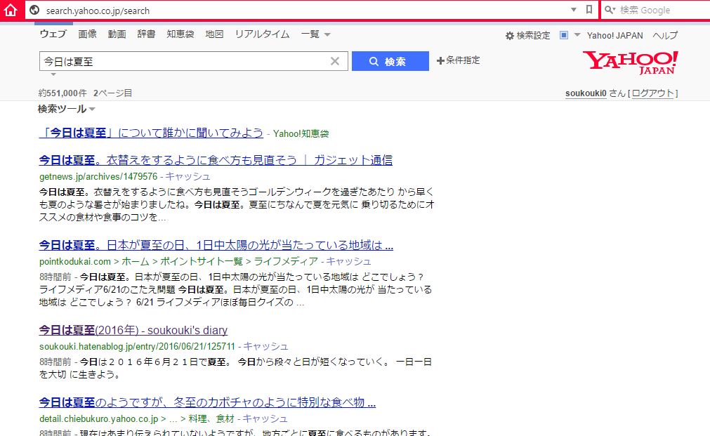Open the 知恵袋 tab

180,34
